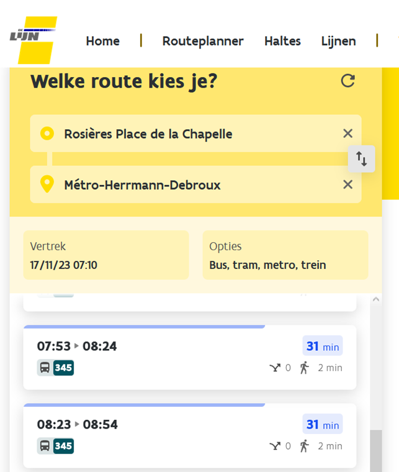
Task: Click bus icon on 07:53 route
Action: [x=45, y=368]
